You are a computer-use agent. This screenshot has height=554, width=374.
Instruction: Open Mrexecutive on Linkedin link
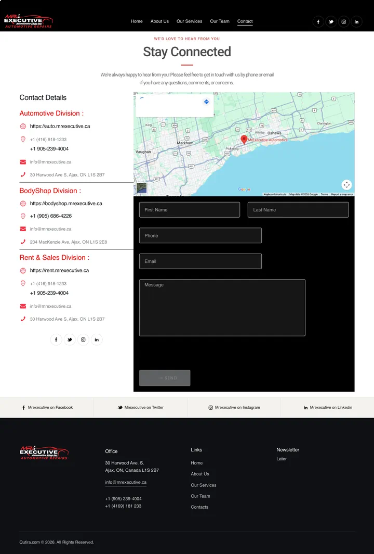click(x=328, y=407)
